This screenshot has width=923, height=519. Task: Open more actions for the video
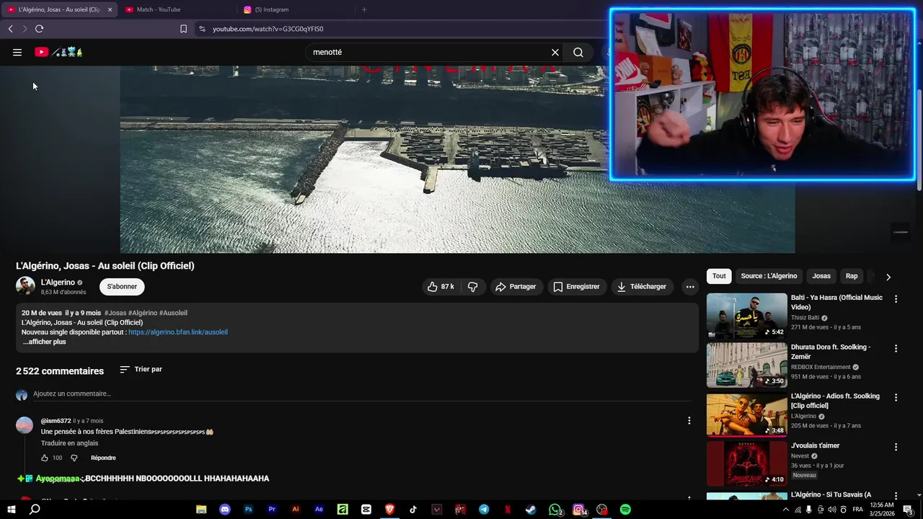[x=690, y=286]
